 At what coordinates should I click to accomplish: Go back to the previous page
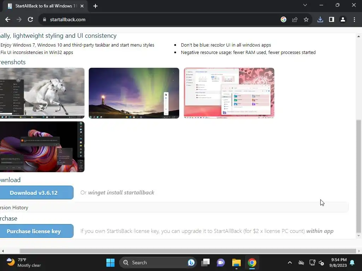pyautogui.click(x=8, y=20)
